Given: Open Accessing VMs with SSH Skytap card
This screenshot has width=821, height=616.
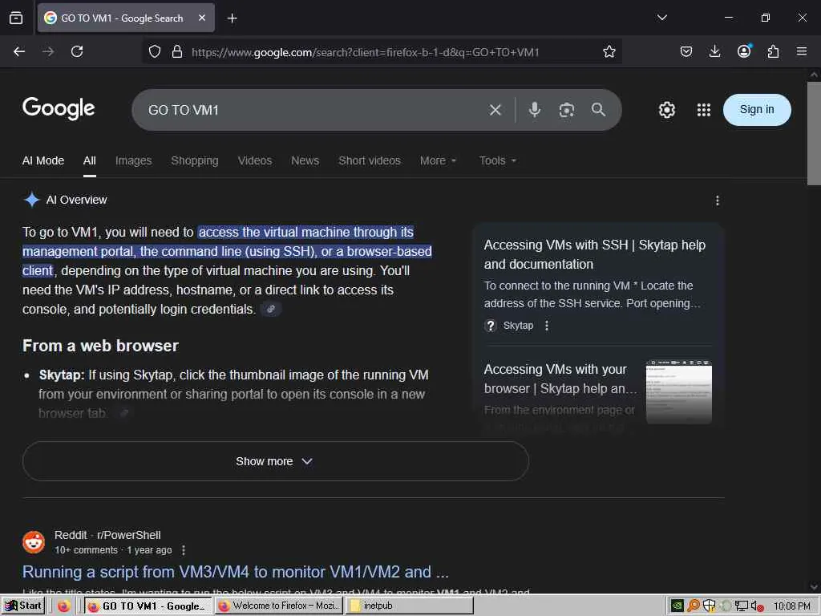Looking at the screenshot, I should point(595,254).
